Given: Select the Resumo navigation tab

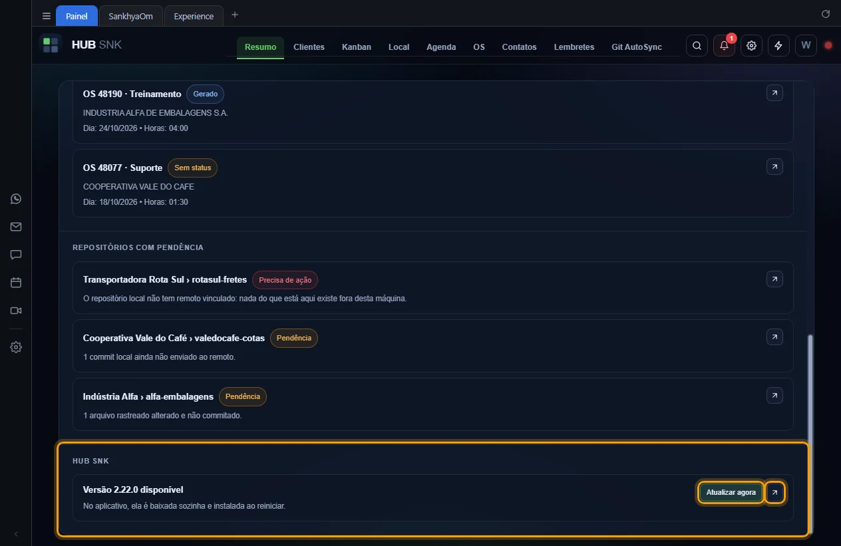Looking at the screenshot, I should point(260,47).
